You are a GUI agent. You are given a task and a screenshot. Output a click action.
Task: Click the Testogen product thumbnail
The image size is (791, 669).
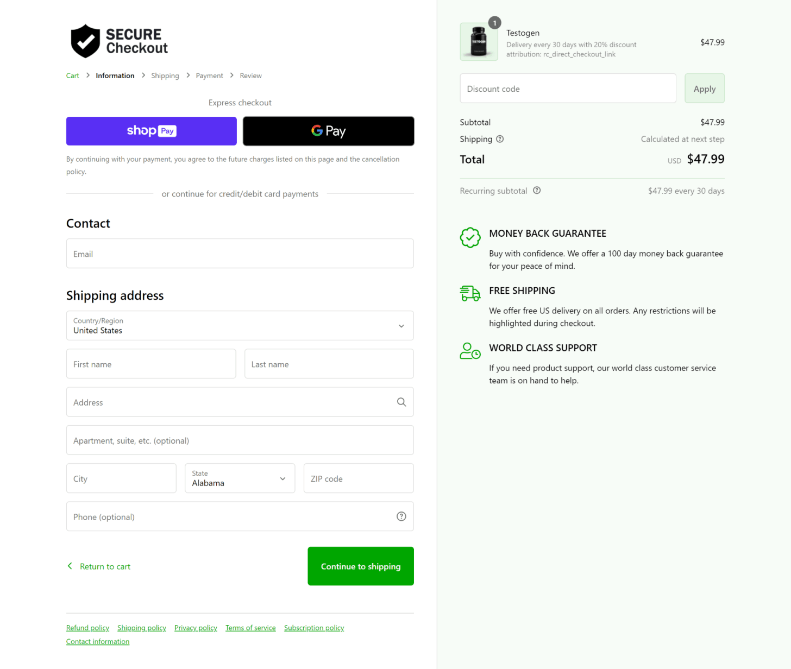pyautogui.click(x=479, y=42)
